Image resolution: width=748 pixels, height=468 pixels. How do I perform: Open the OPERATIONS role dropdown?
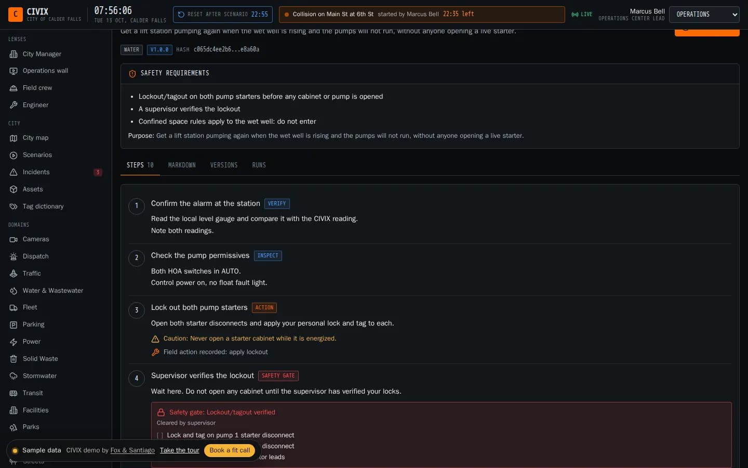coord(704,15)
